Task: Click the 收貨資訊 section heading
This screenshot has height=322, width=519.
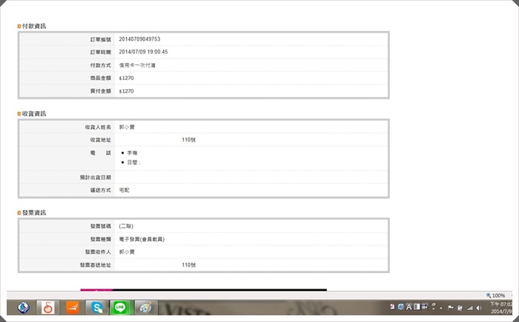Action: pos(34,114)
